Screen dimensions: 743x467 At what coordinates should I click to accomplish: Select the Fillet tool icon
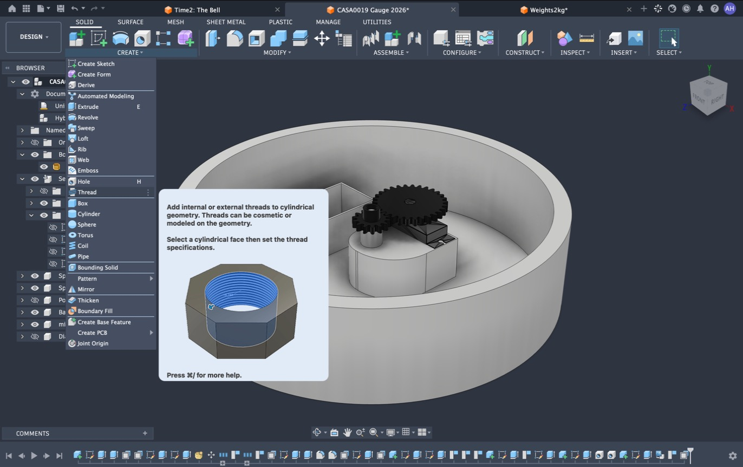234,38
